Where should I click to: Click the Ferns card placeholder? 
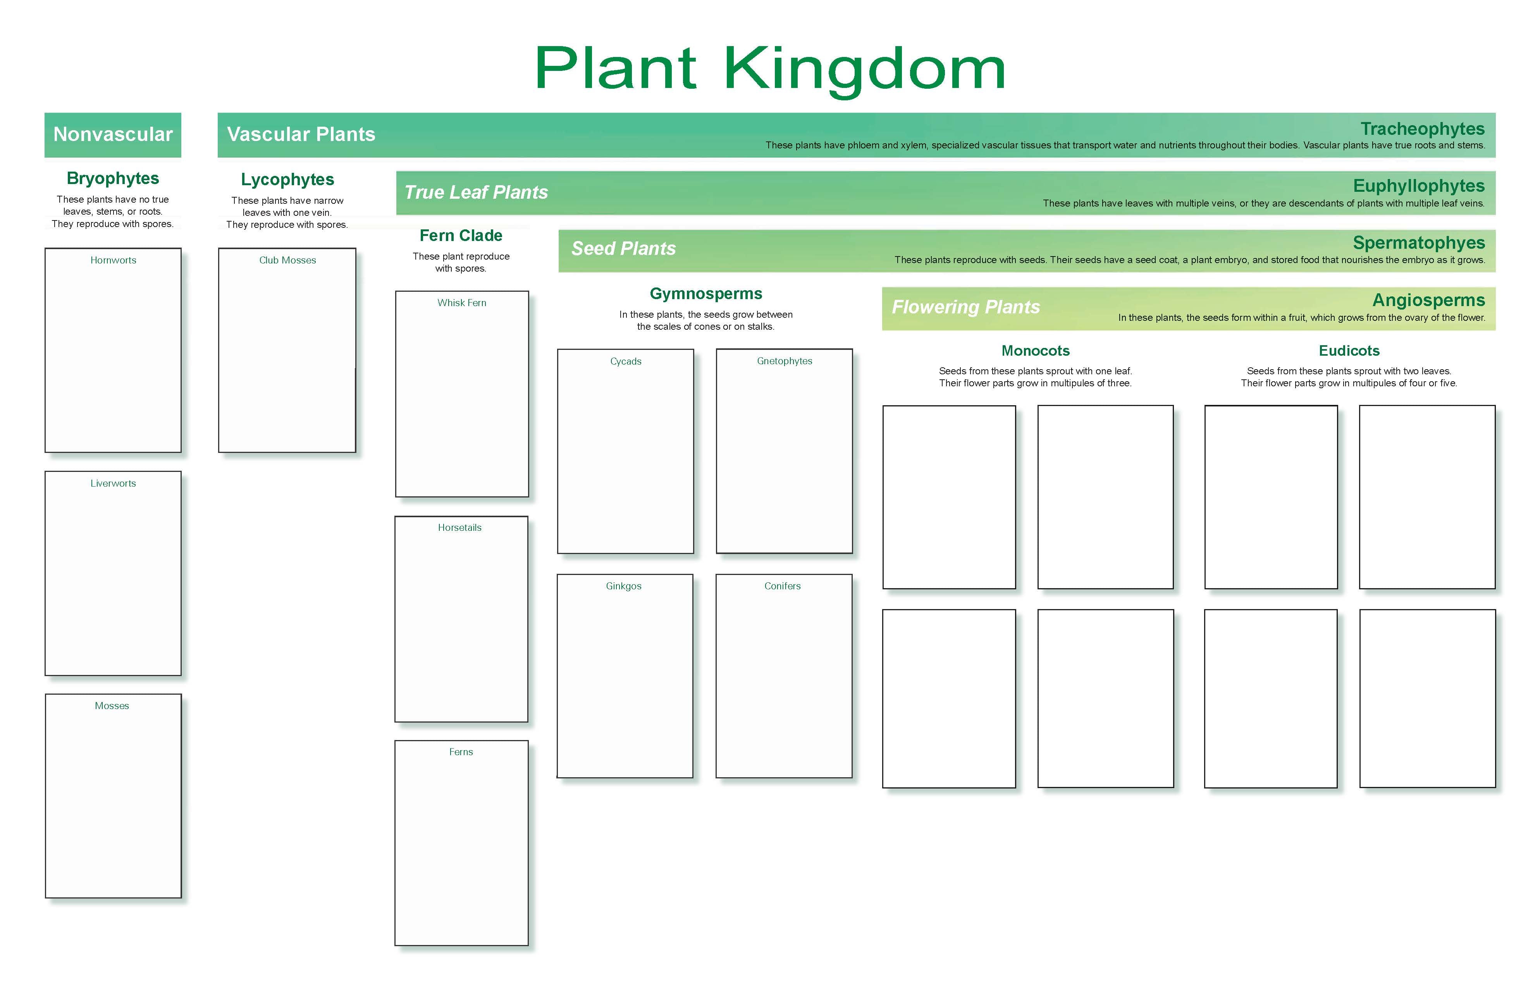[x=461, y=842]
